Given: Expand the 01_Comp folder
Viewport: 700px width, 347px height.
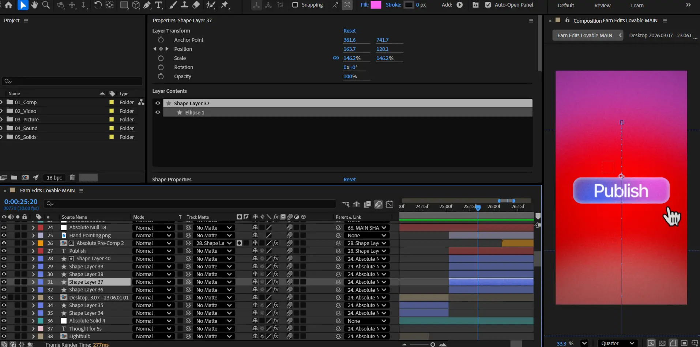Looking at the screenshot, I should pyautogui.click(x=2, y=102).
